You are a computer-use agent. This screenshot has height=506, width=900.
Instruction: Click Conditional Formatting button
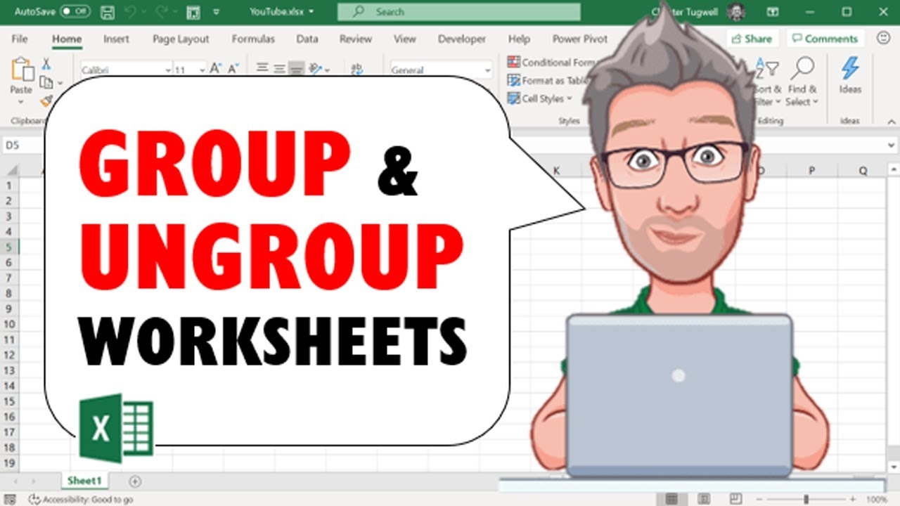click(x=553, y=63)
